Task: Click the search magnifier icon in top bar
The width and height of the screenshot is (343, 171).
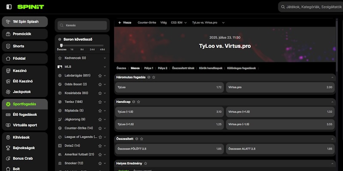Action: 283,7
